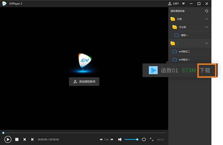
Task: Click the 添加授权账号 button
Action: (84, 82)
